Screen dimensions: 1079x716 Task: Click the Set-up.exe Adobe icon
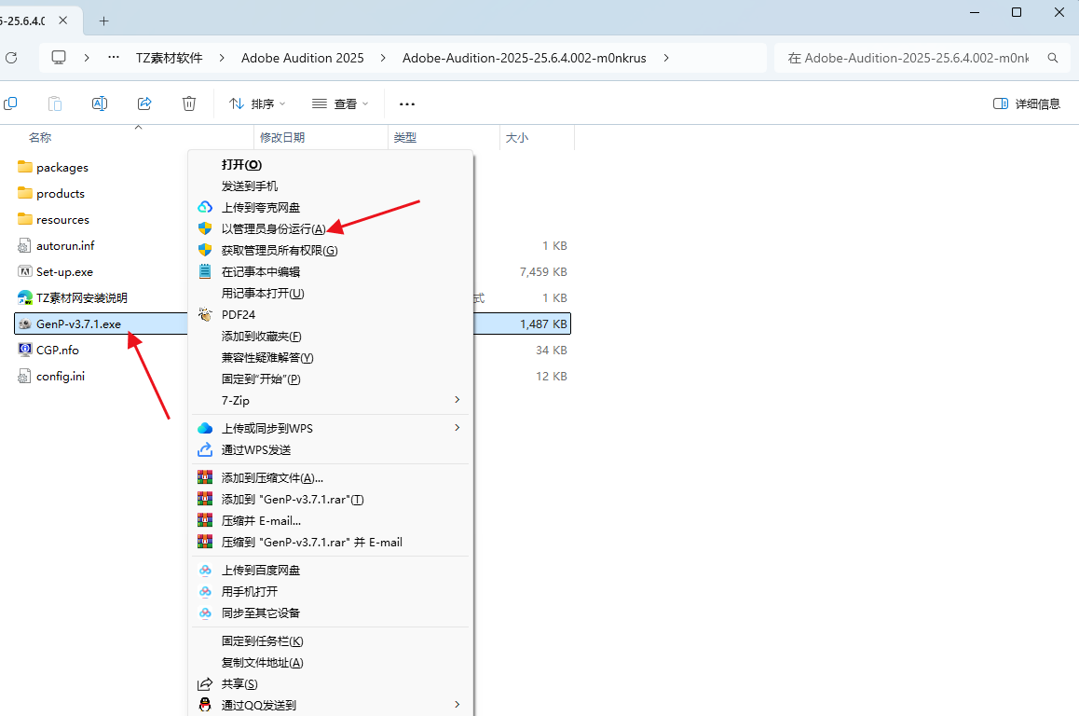25,271
